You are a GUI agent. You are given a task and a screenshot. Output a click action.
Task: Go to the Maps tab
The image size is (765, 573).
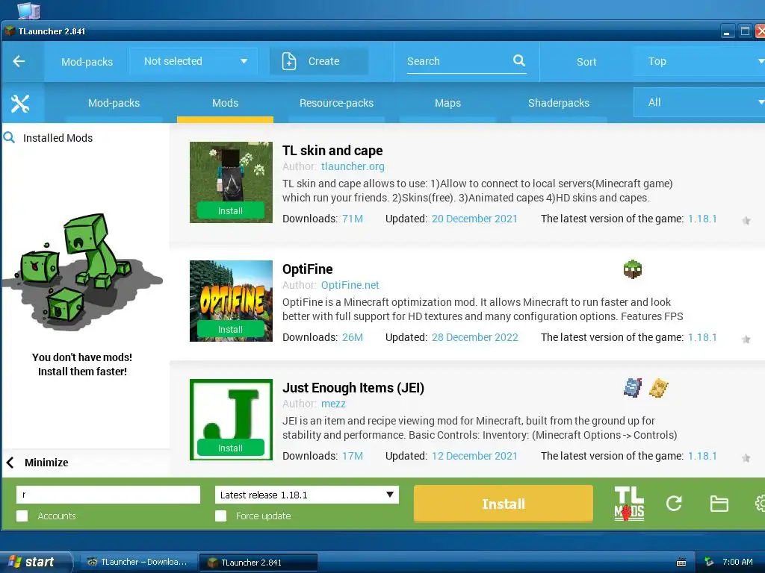click(447, 103)
